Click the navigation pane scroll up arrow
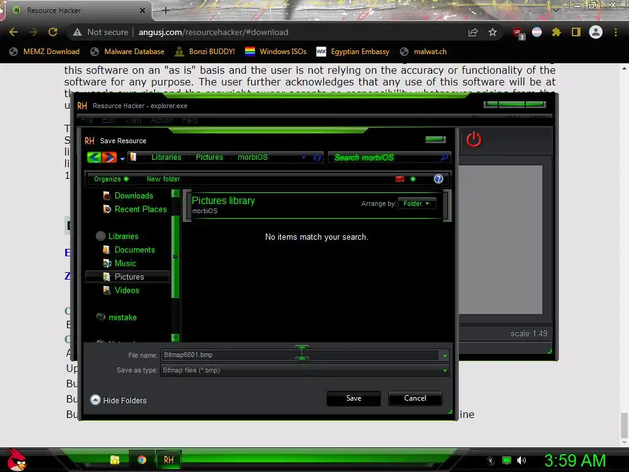 pyautogui.click(x=175, y=194)
